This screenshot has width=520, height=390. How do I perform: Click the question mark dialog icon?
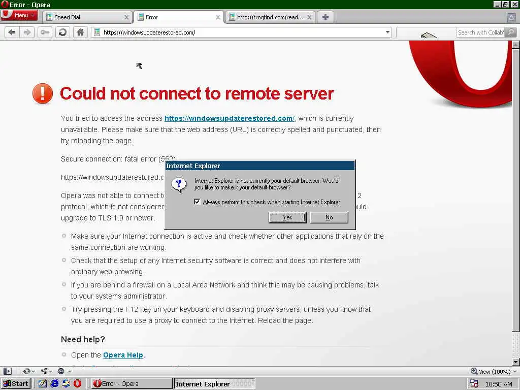(x=179, y=184)
